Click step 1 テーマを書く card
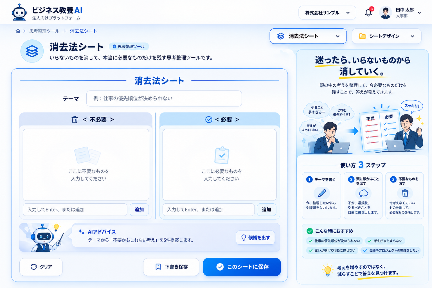Viewport: 432px width, 288px height. [322, 195]
